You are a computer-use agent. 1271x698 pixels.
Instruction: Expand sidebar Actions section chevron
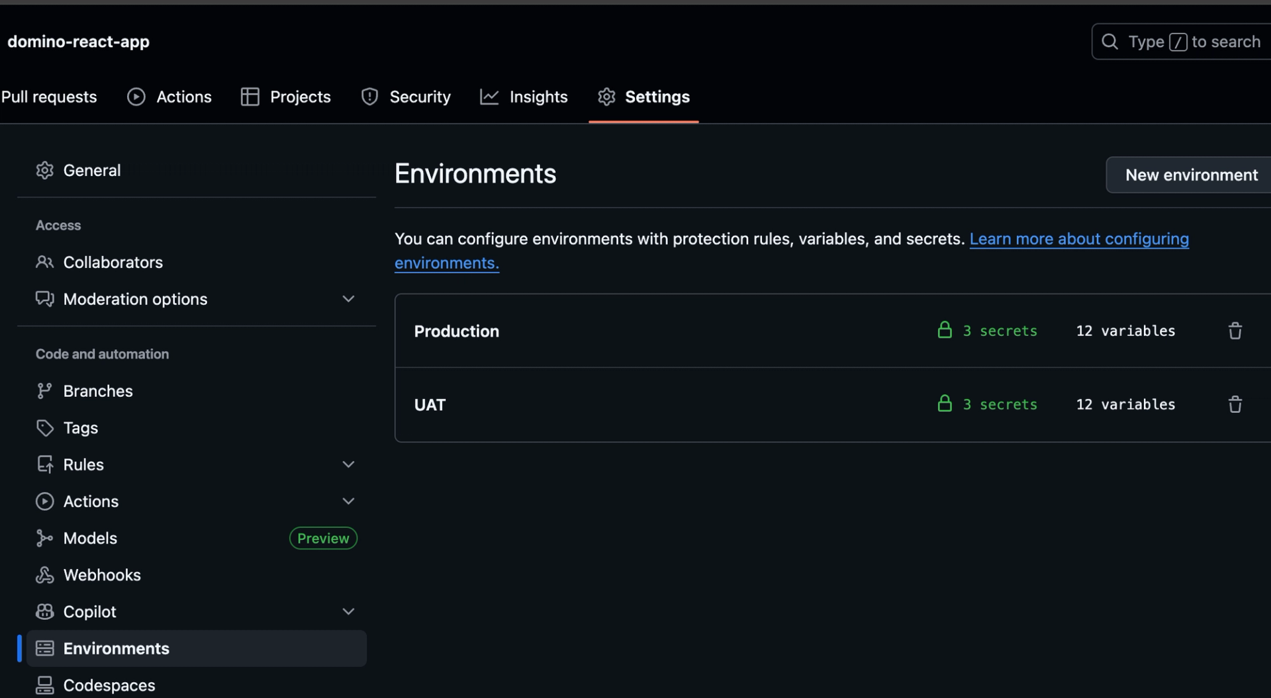(348, 502)
